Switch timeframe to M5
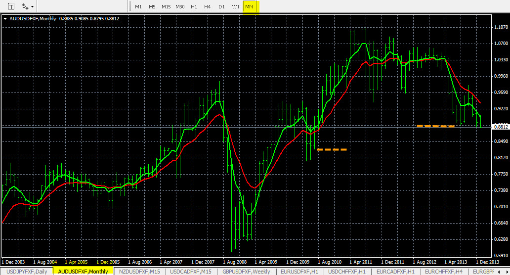Image resolution: width=510 pixels, height=275 pixels. 152,6
